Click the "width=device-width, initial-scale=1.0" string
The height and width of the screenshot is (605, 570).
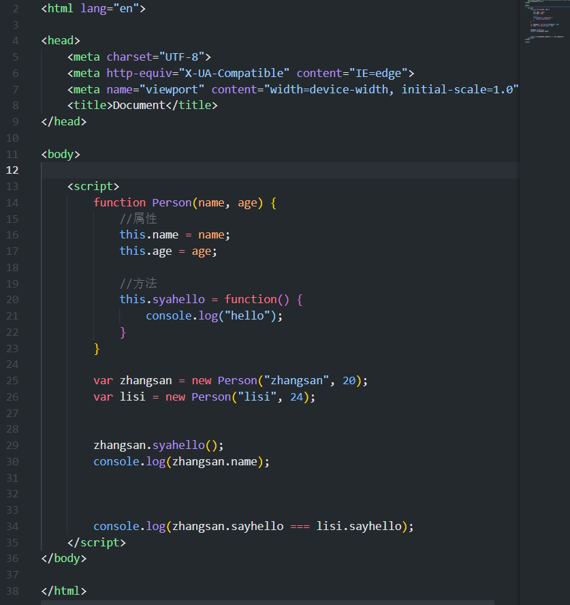pos(391,89)
